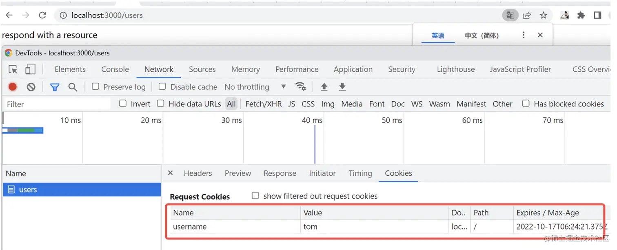Viewport: 617px width, 250px height.
Task: Select the users request row
Action: point(82,190)
